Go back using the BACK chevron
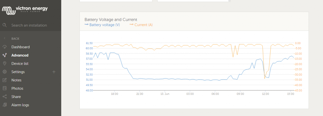The image size is (323, 116). click(4, 38)
